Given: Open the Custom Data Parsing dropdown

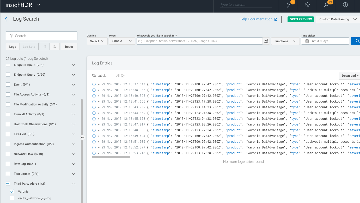Looking at the screenshot, I should (x=338, y=19).
